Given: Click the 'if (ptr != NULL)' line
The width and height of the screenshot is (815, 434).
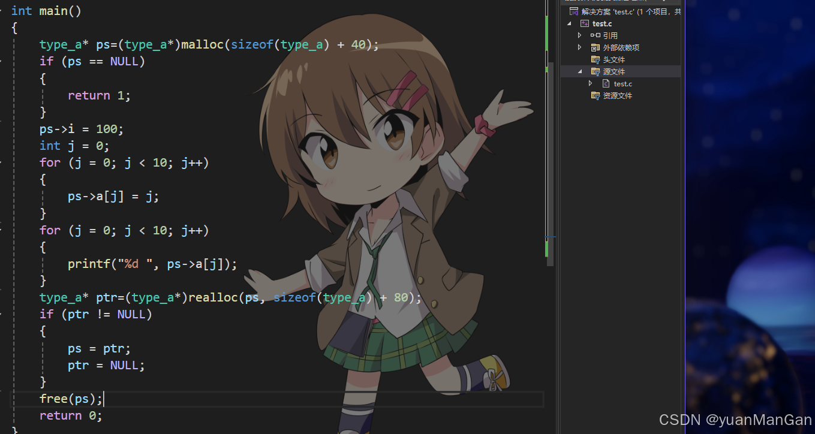Looking at the screenshot, I should [96, 314].
